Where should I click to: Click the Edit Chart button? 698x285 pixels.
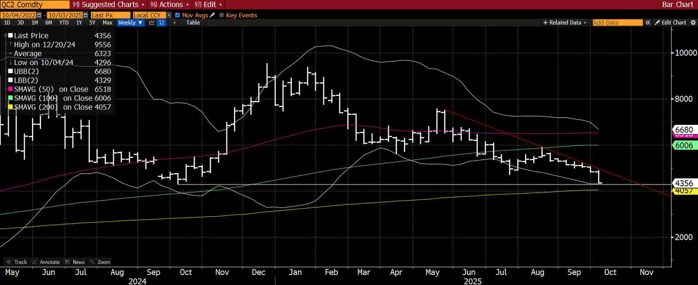[671, 23]
